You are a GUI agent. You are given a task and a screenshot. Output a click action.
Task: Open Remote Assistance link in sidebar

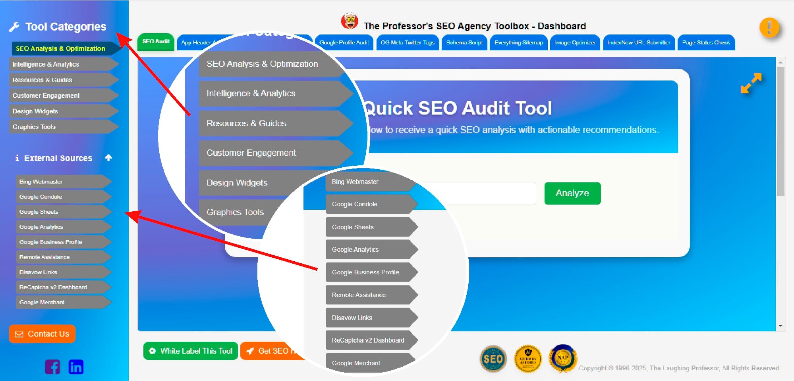tap(64, 257)
